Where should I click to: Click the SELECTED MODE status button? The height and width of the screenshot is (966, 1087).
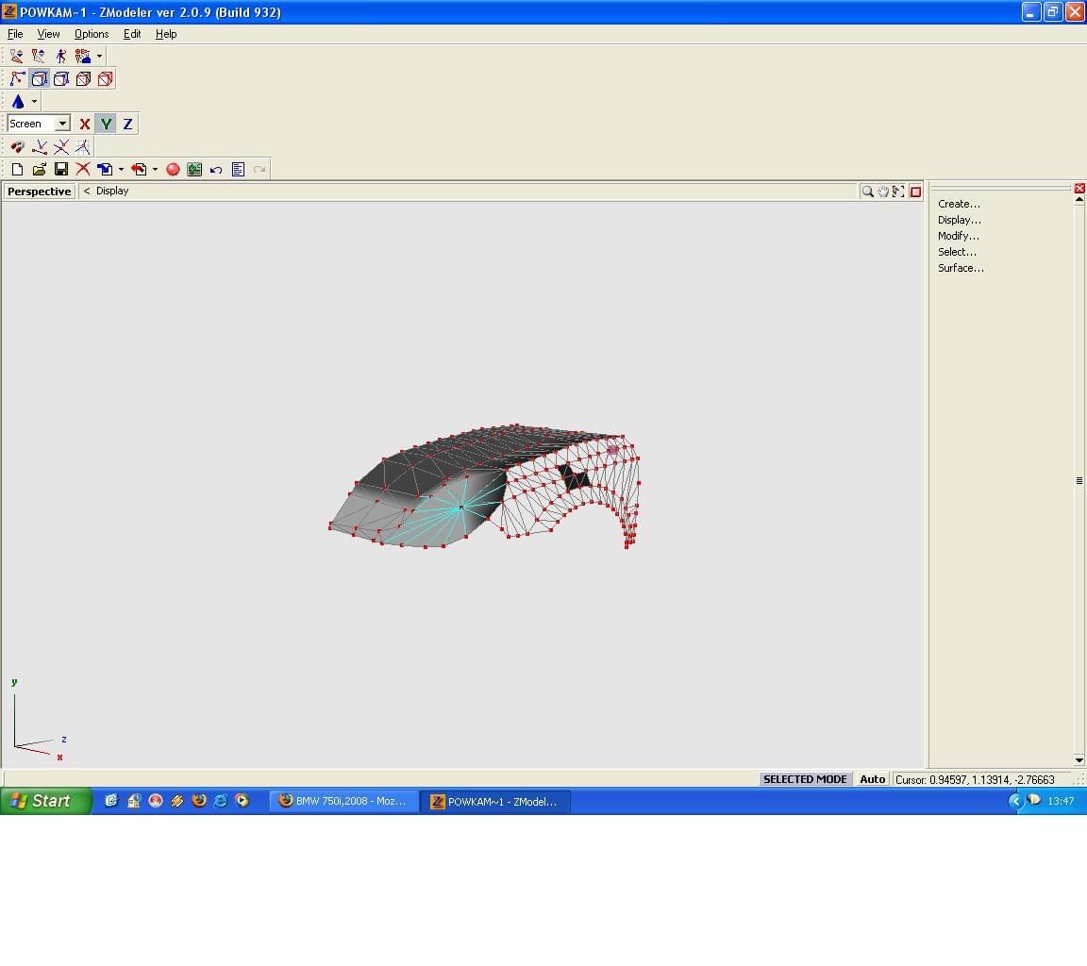pyautogui.click(x=805, y=779)
